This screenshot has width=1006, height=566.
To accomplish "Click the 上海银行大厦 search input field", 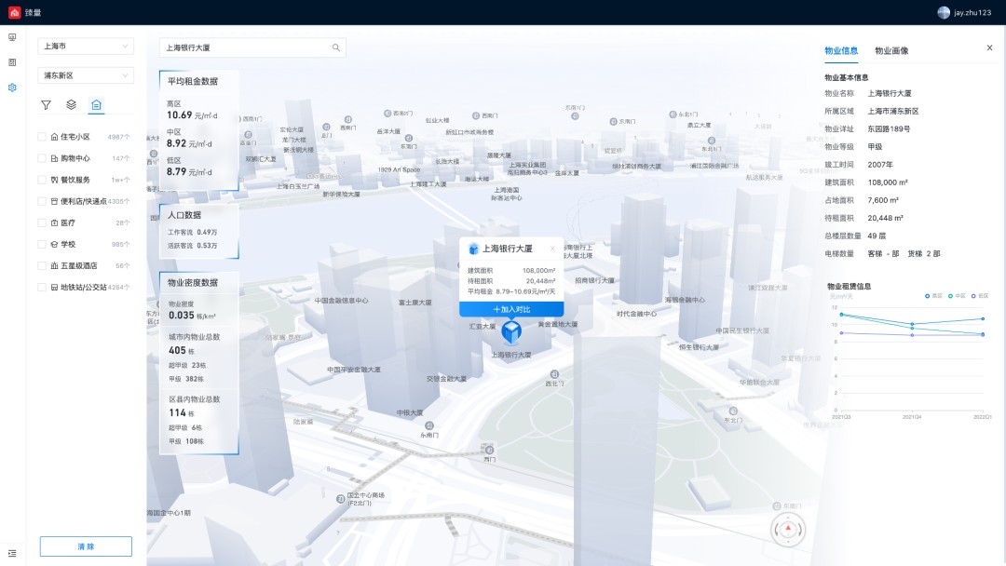I will tap(252, 47).
